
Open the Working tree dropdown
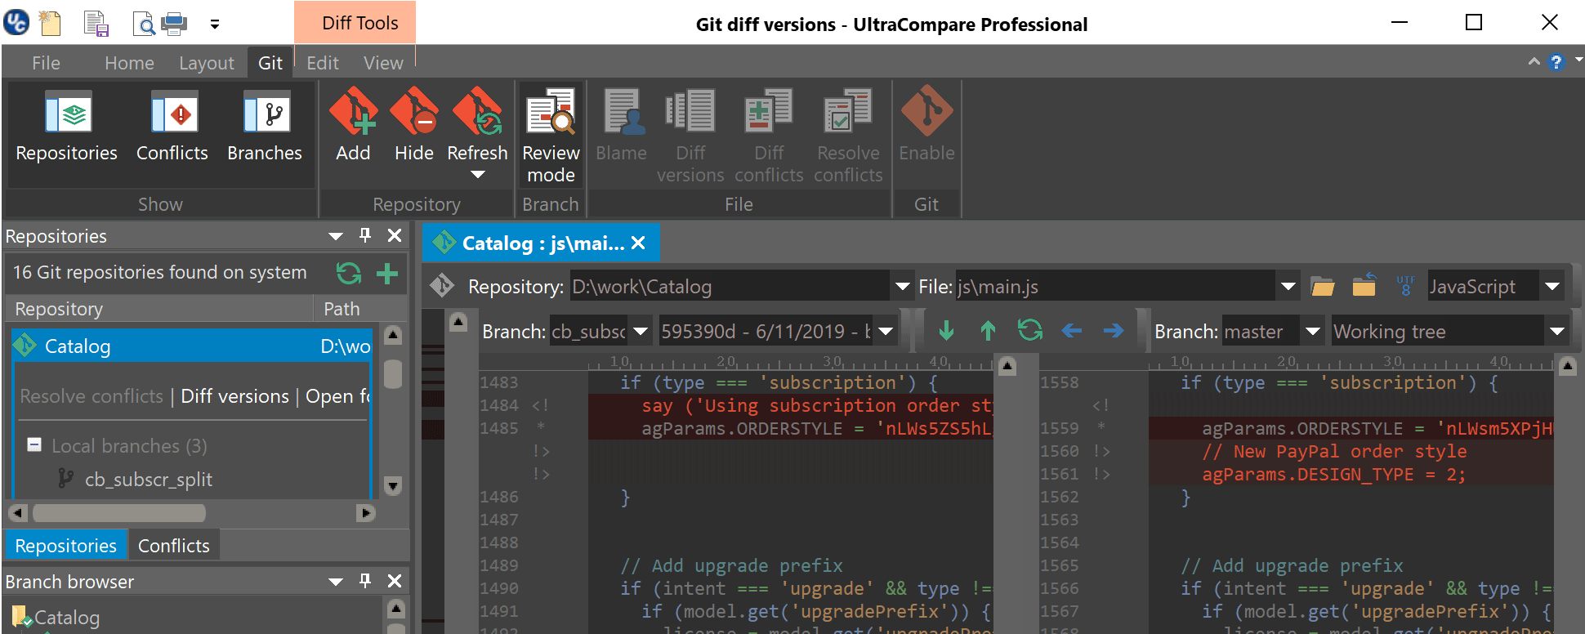click(x=1556, y=332)
